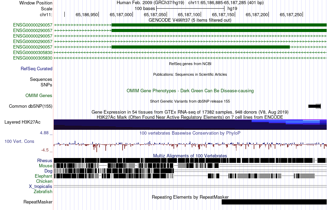
Task: Click the 100 bases scale bar
Action: click(x=190, y=9)
